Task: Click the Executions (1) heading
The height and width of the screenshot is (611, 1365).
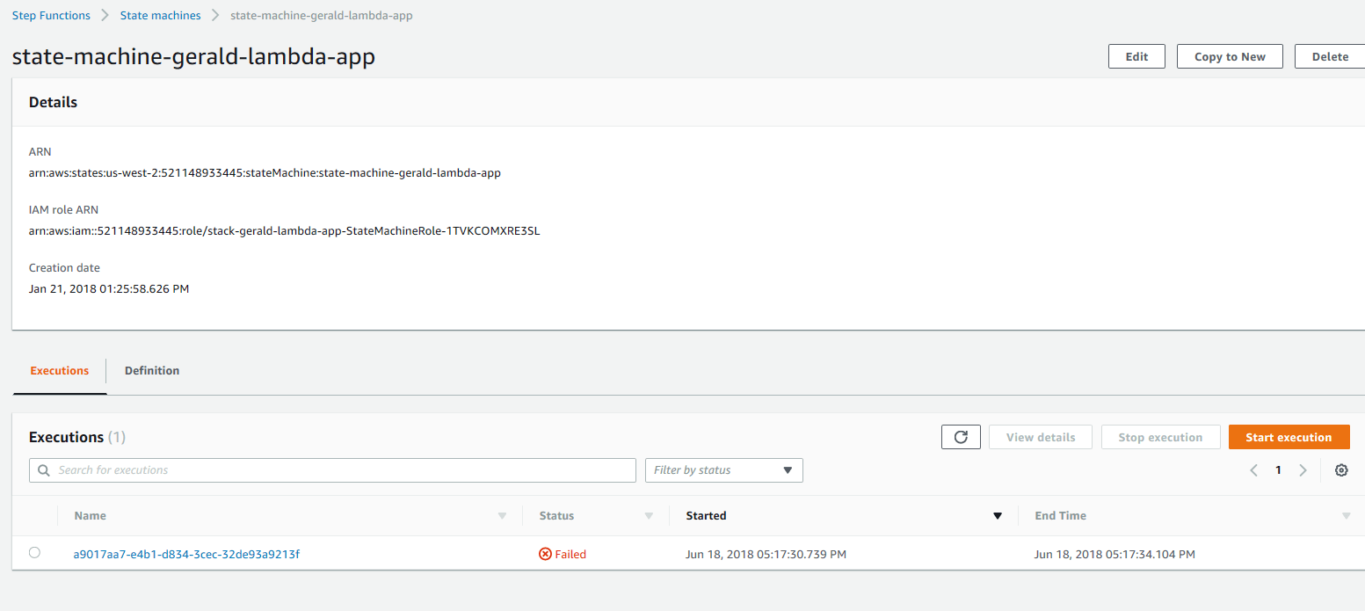Action: (x=77, y=437)
